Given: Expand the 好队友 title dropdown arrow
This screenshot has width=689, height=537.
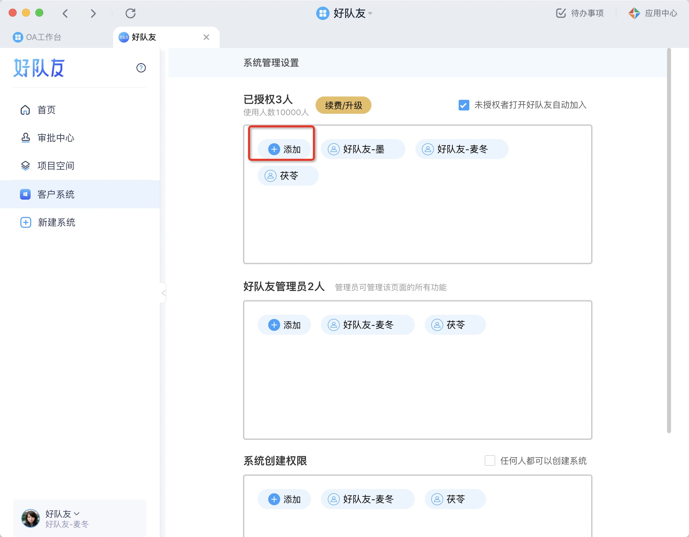Looking at the screenshot, I should (370, 14).
